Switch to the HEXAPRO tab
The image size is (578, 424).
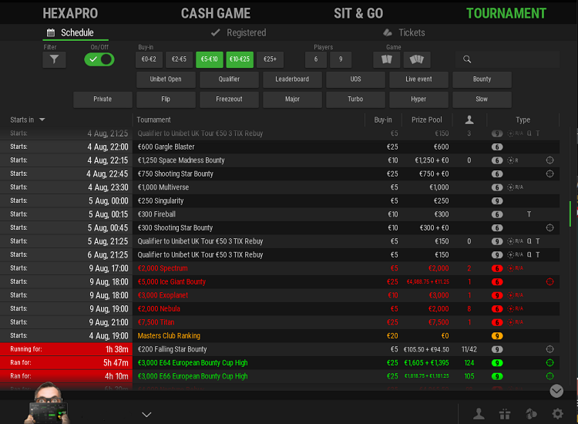tap(70, 13)
